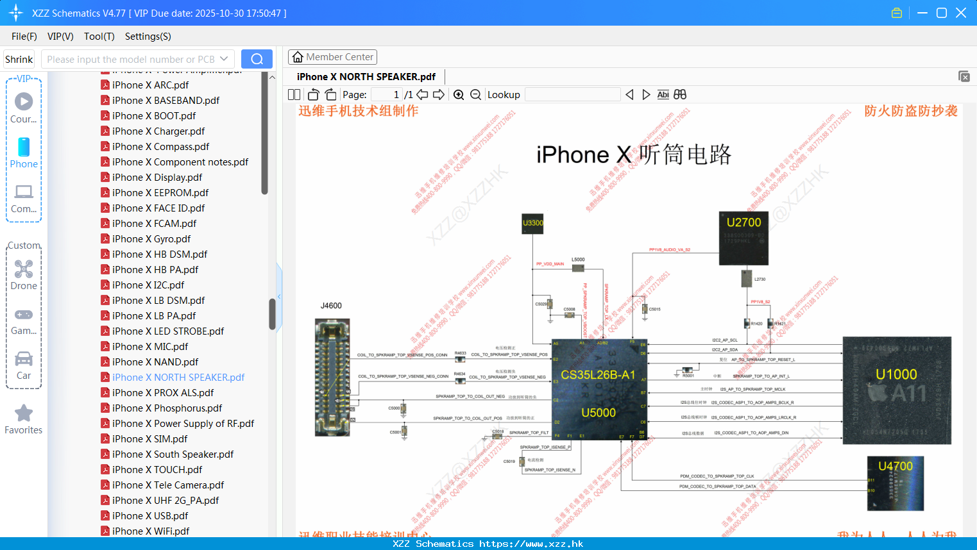The width and height of the screenshot is (977, 550).
Task: Click the detach window icon at top right of viewer
Action: (x=964, y=76)
